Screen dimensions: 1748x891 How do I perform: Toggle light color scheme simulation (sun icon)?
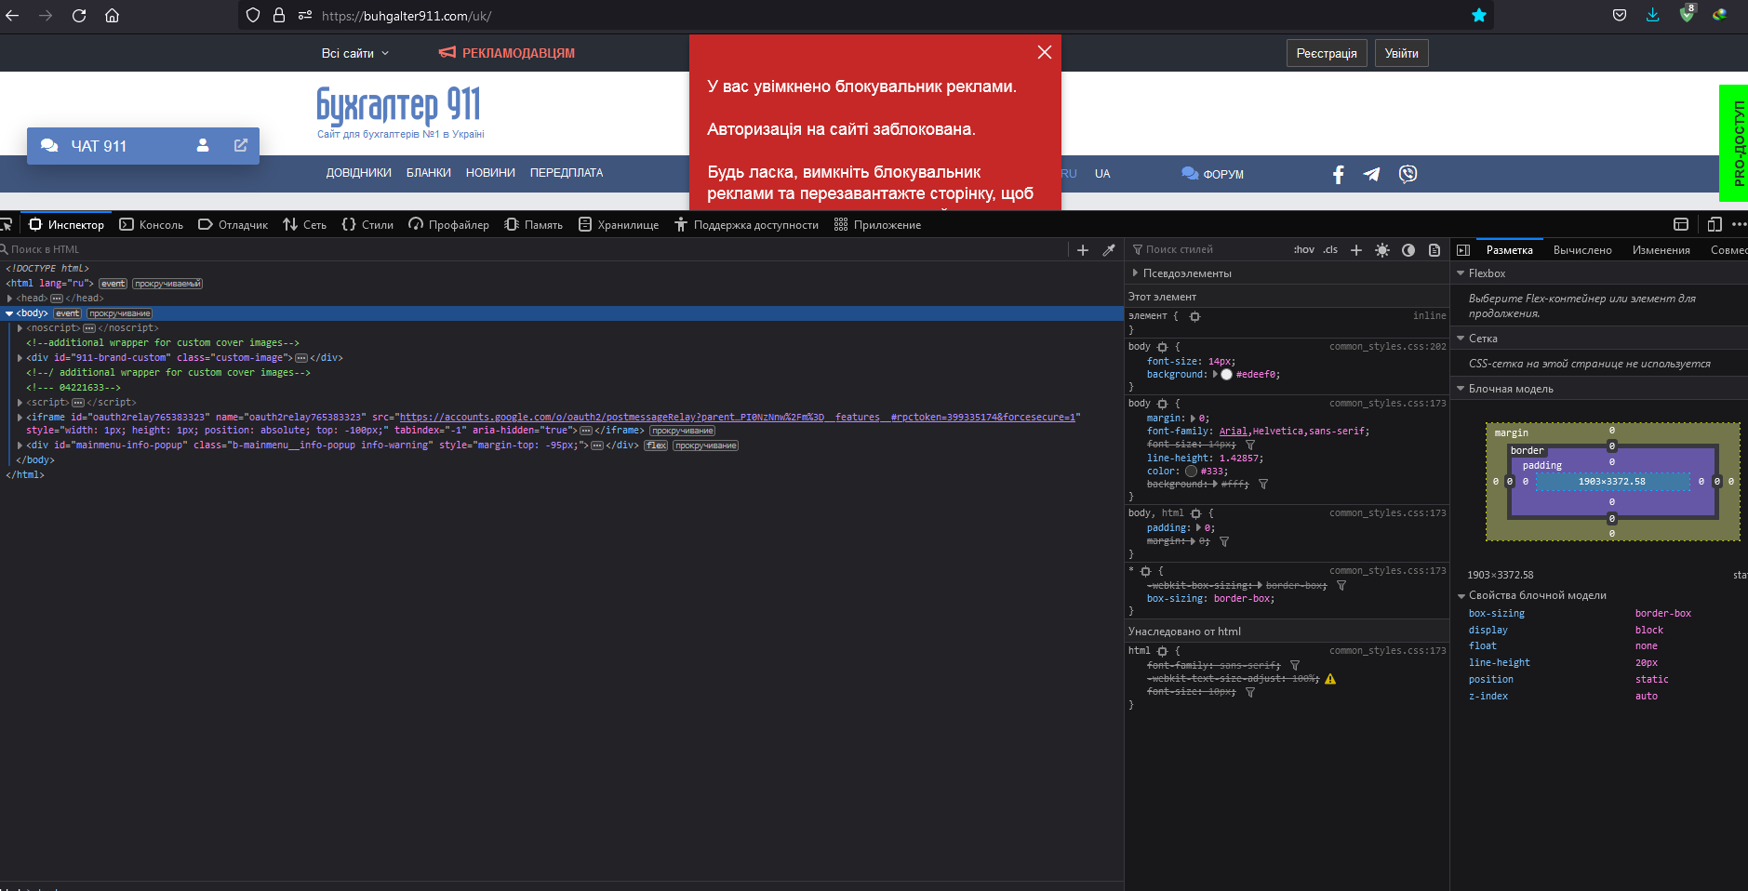[x=1382, y=249]
